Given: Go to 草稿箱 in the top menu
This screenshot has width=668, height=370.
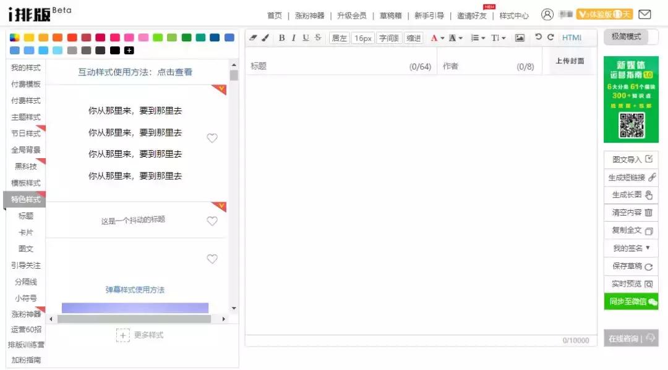Looking at the screenshot, I should click(390, 16).
